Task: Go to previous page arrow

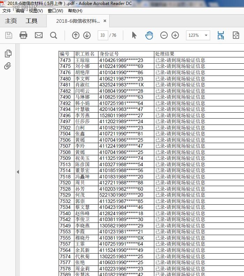Action: point(76,35)
